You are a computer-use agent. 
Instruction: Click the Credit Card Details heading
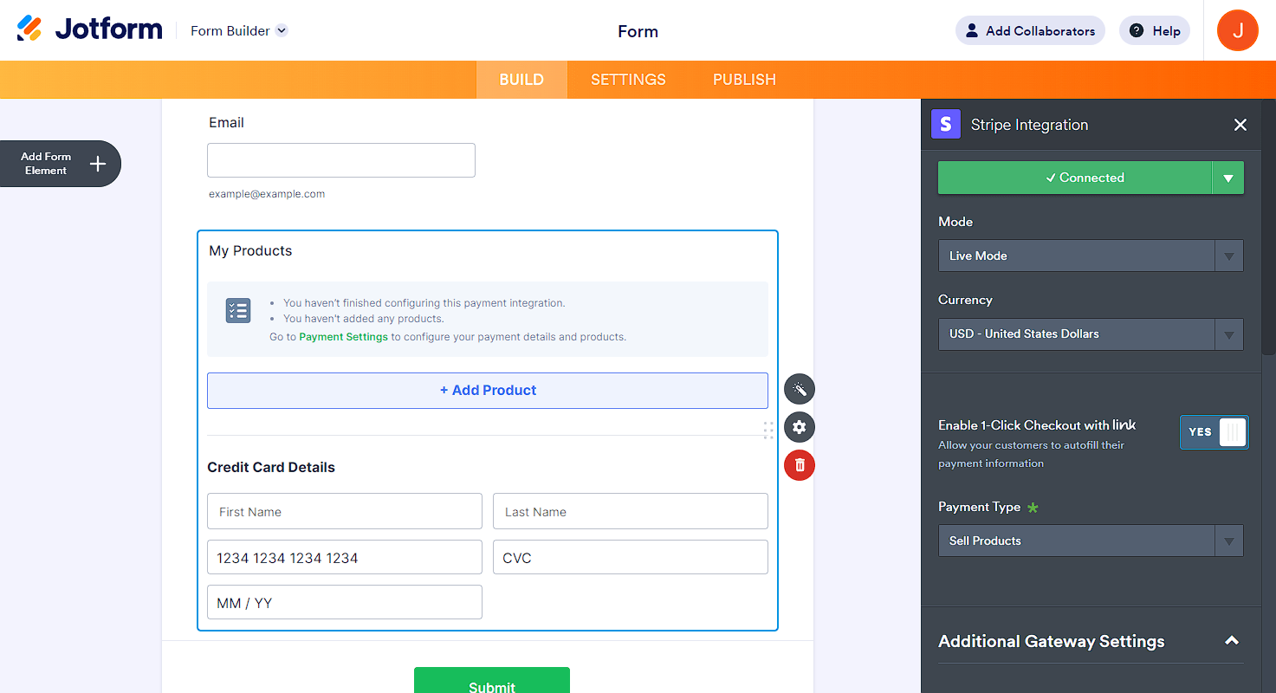pos(271,468)
